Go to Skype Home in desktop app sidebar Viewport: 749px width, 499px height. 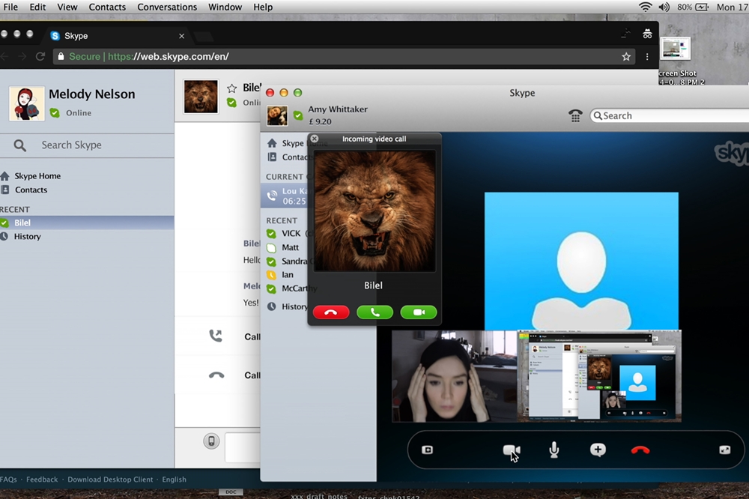coord(285,143)
